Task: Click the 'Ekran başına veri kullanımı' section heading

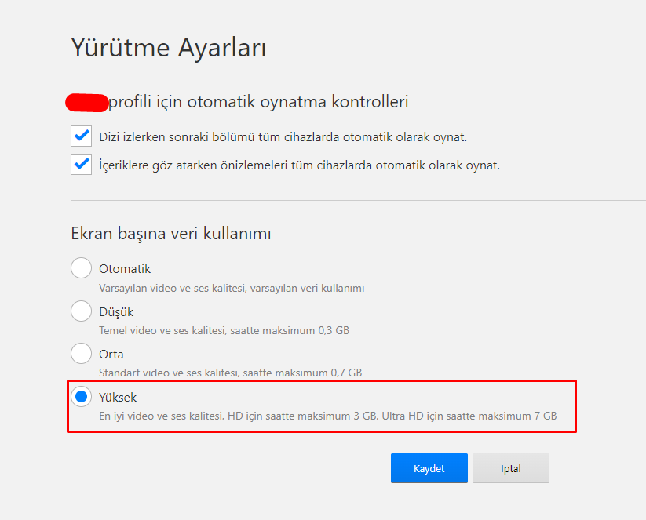Action: click(171, 234)
